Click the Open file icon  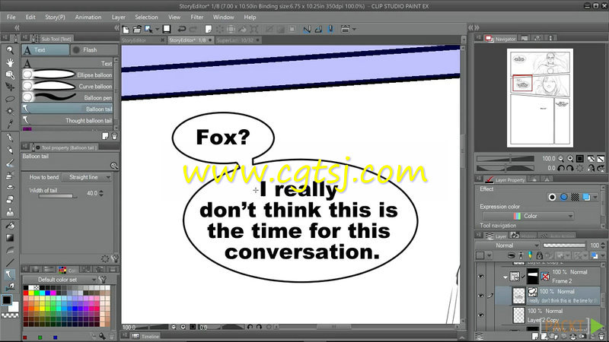[137, 29]
